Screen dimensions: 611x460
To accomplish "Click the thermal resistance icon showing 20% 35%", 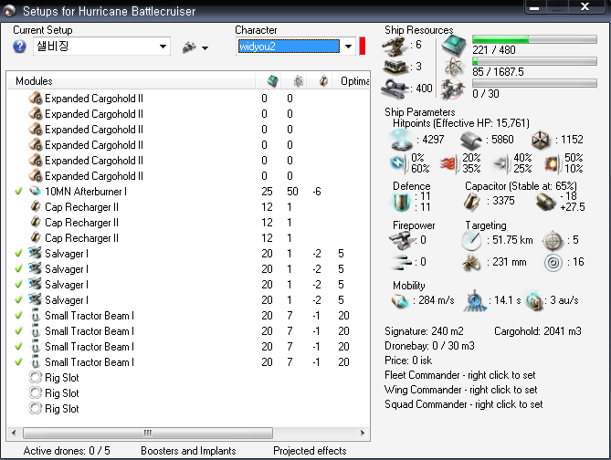I will pyautogui.click(x=448, y=163).
